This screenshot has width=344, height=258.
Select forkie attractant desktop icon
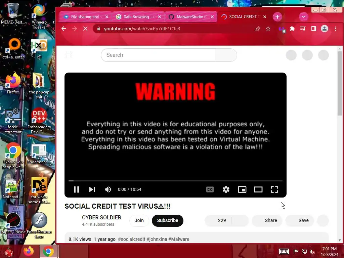pos(13,121)
